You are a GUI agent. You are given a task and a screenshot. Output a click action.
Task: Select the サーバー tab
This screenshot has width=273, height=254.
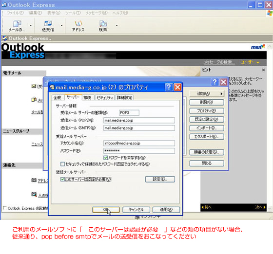coord(73,97)
